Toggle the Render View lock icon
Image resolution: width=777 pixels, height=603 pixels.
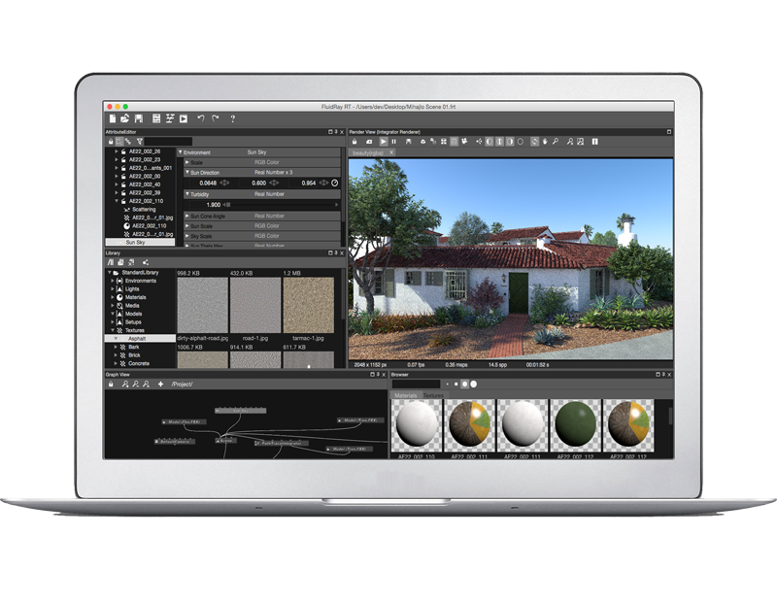pos(355,142)
